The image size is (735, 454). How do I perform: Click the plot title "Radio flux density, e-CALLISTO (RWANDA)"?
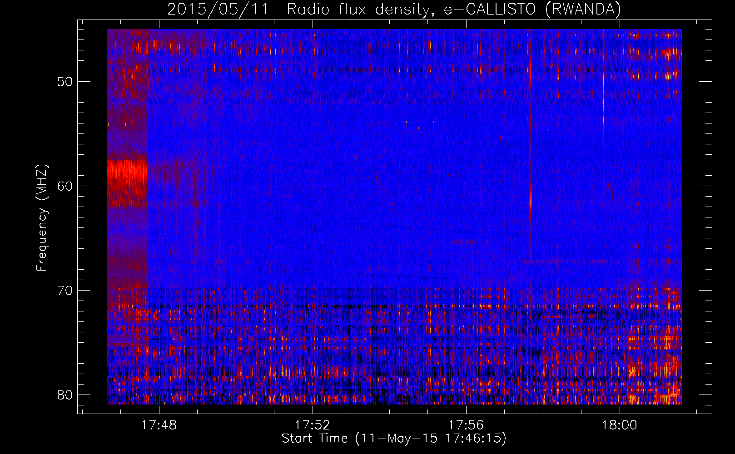tap(454, 10)
